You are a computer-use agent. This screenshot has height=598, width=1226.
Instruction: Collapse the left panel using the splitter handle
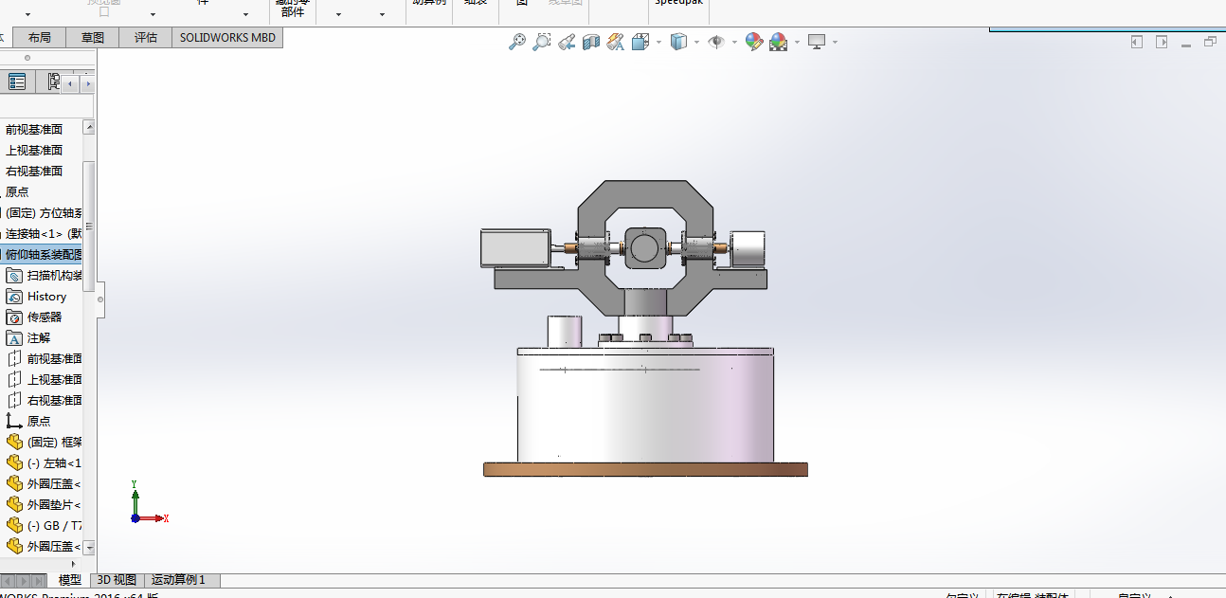(100, 300)
